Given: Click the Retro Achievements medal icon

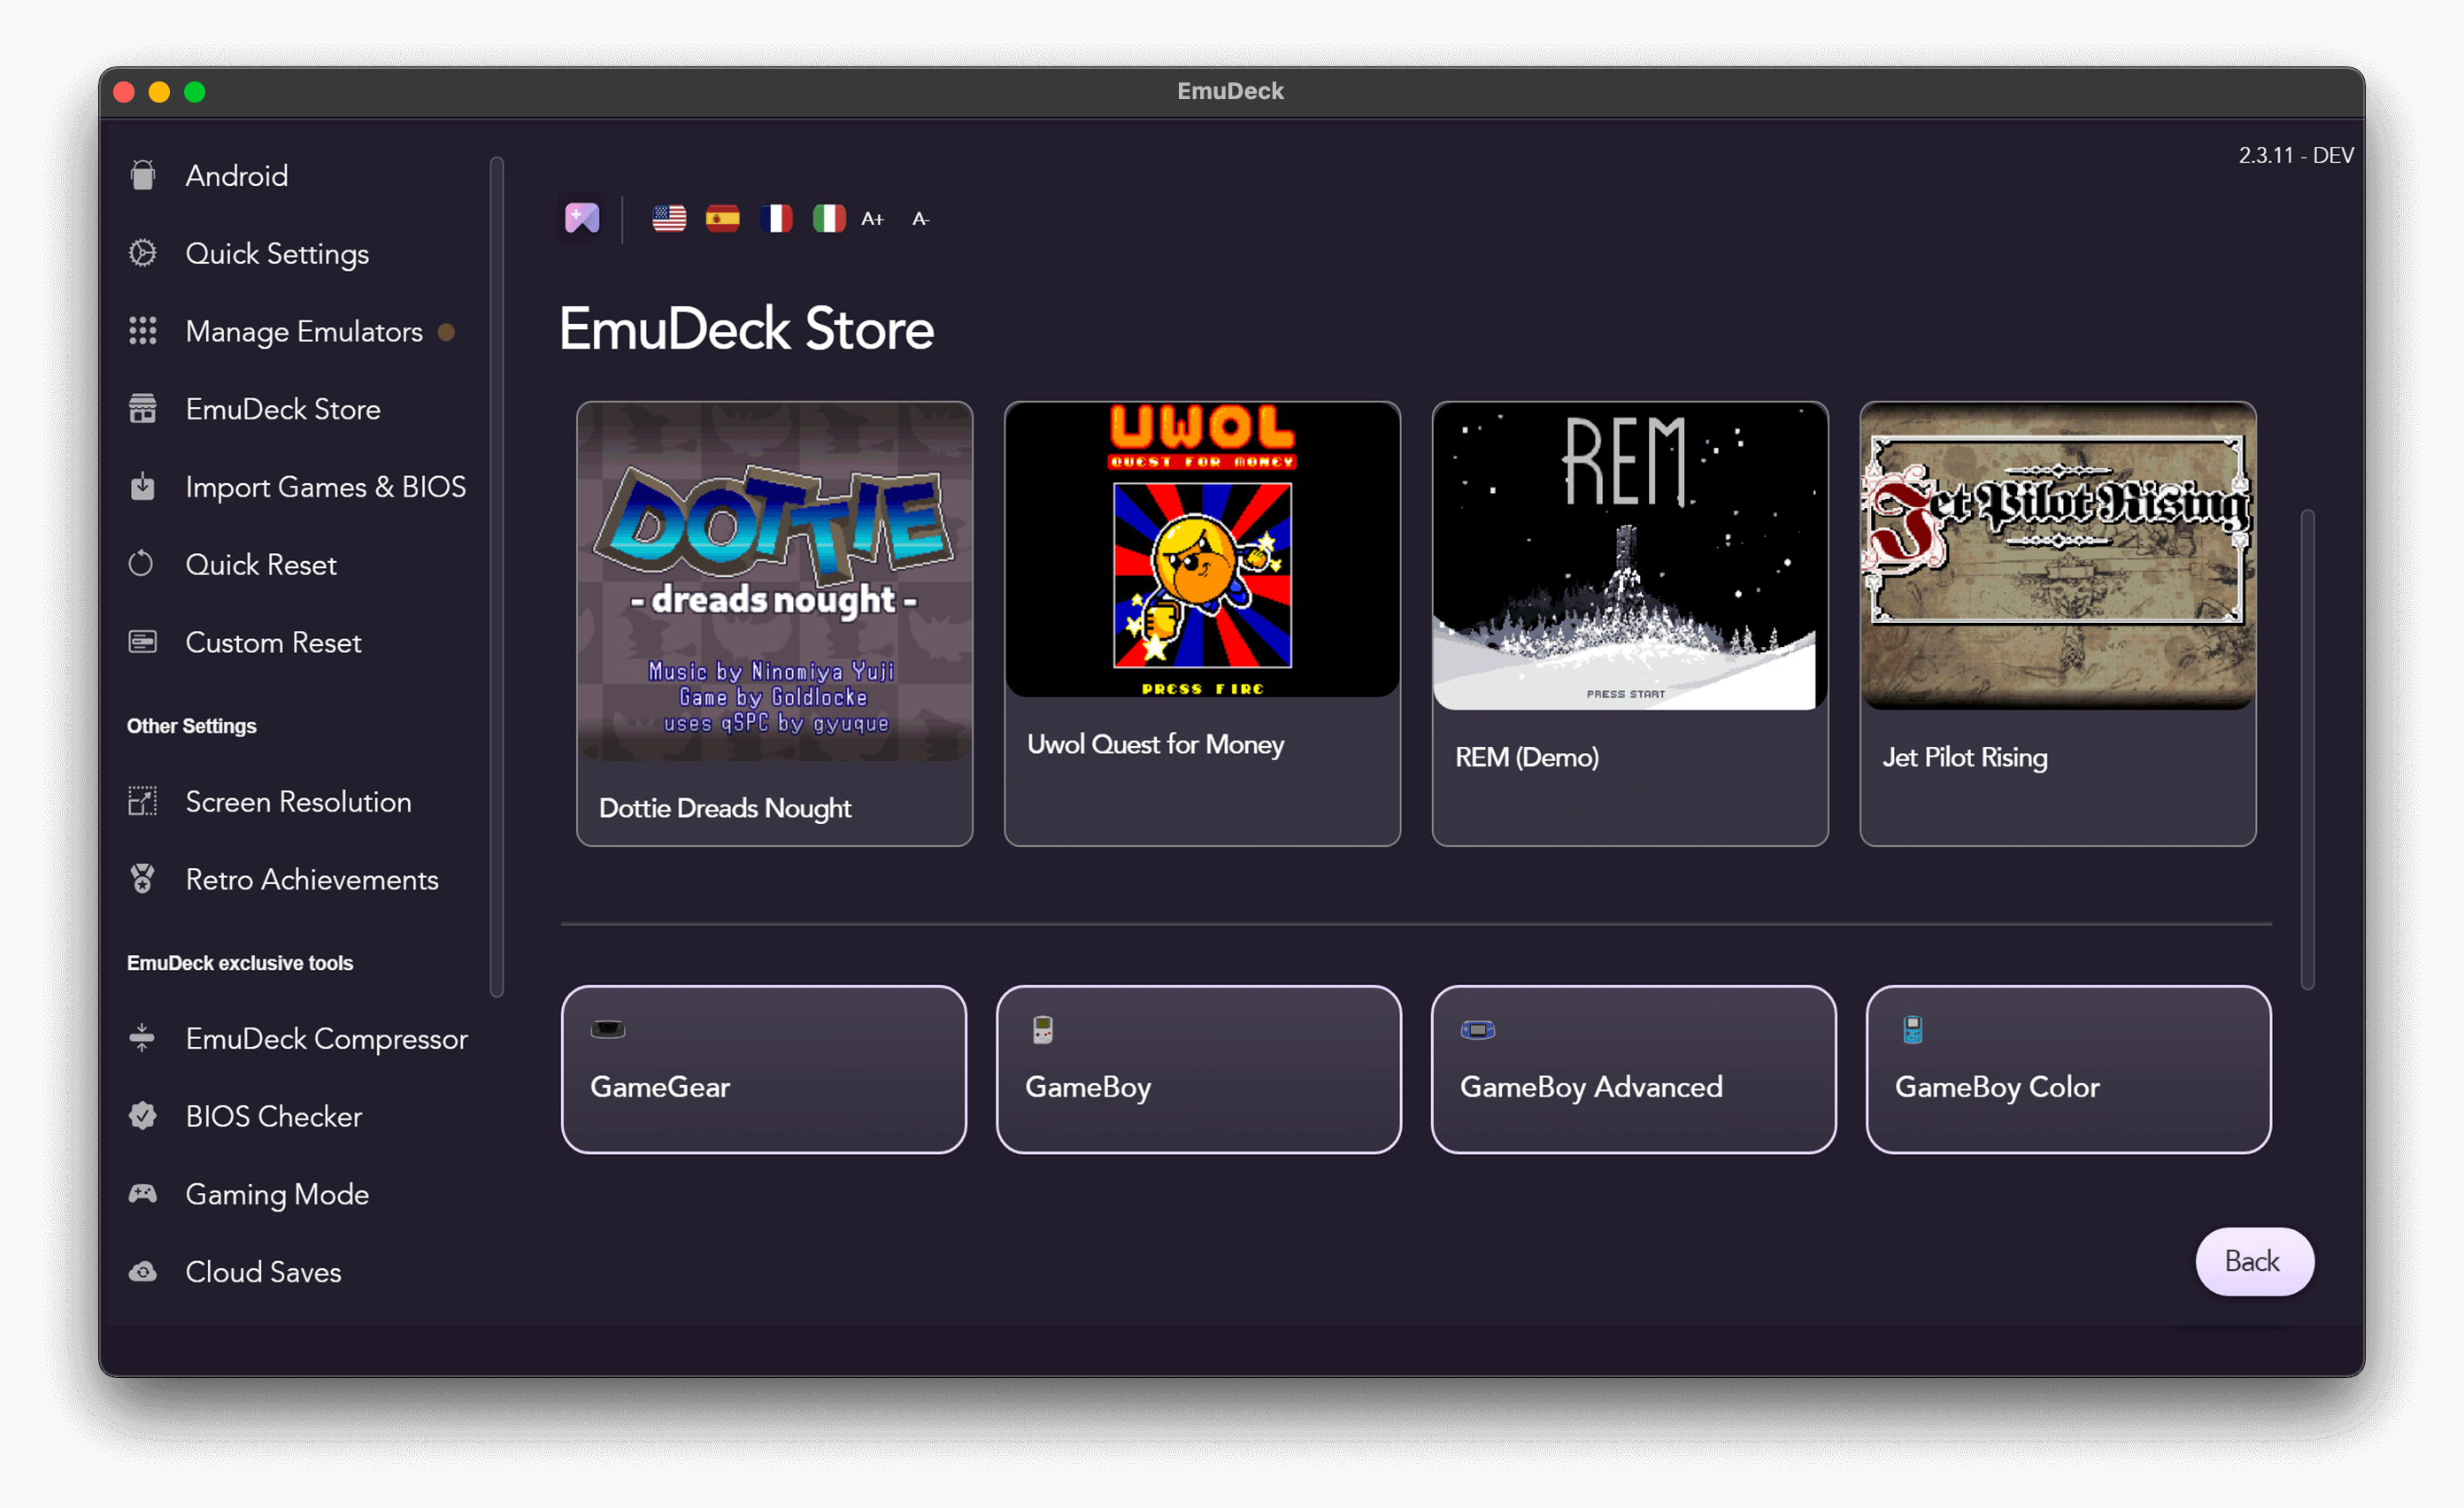Looking at the screenshot, I should [143, 879].
